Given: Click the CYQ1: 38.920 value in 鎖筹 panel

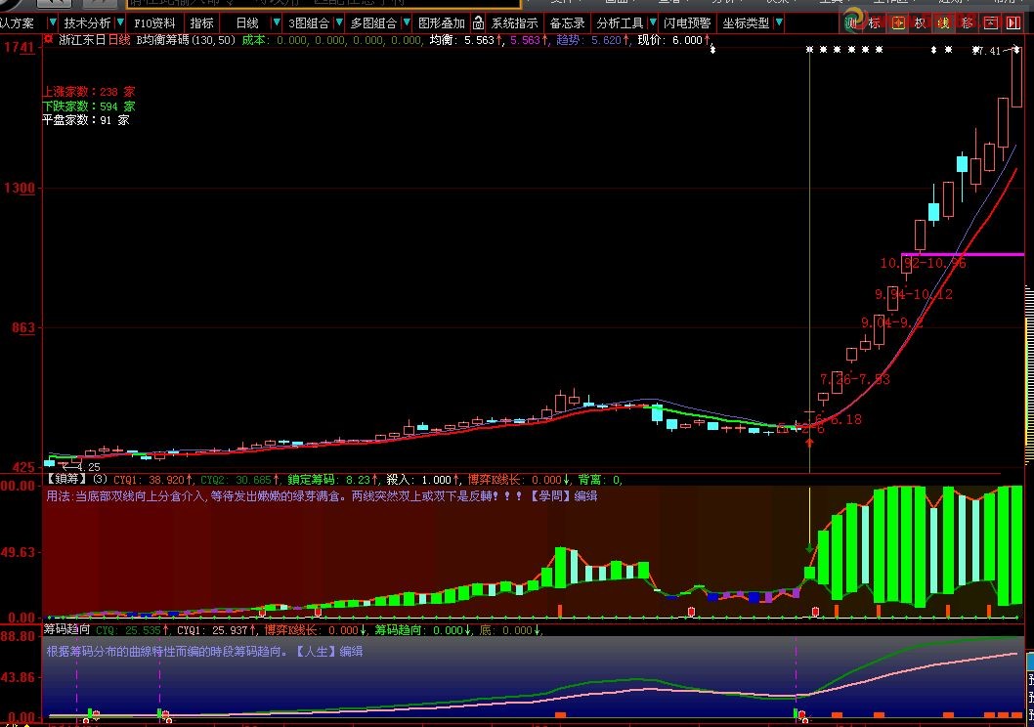Looking at the screenshot, I should point(153,479).
